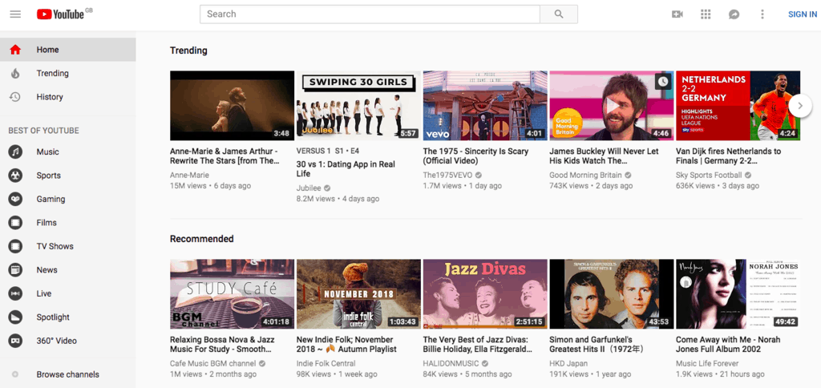The width and height of the screenshot is (821, 388).
Task: Open HKD Japan channel link
Action: tap(568, 363)
